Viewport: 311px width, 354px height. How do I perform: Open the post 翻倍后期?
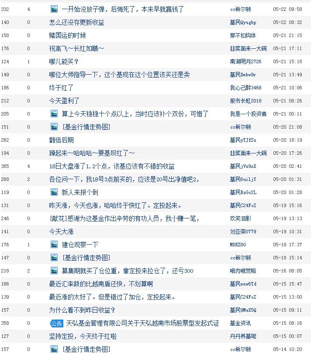61,140
